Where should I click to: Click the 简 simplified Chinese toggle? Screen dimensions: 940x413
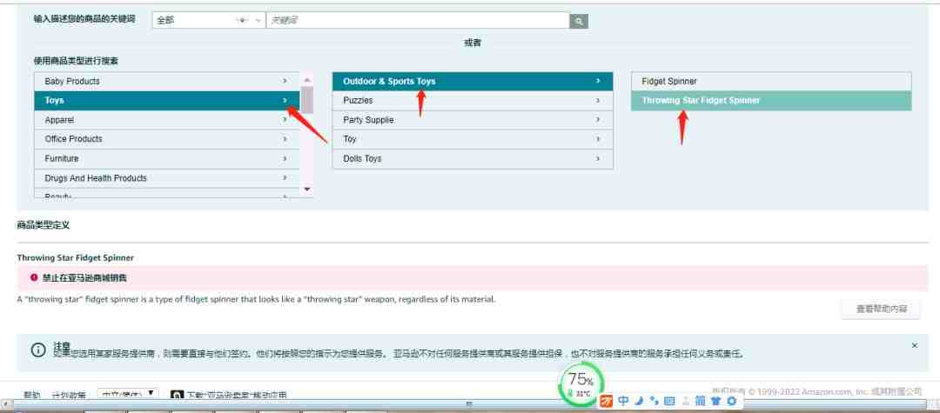coord(700,401)
